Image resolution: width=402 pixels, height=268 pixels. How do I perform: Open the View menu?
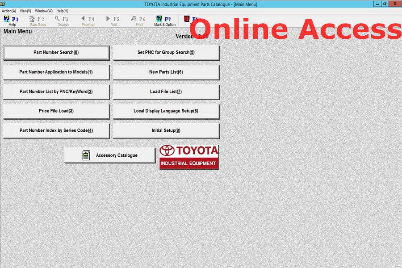[x=25, y=11]
